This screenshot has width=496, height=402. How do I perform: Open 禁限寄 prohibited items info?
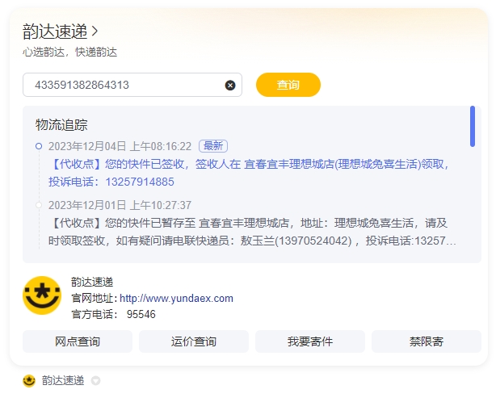(x=427, y=341)
